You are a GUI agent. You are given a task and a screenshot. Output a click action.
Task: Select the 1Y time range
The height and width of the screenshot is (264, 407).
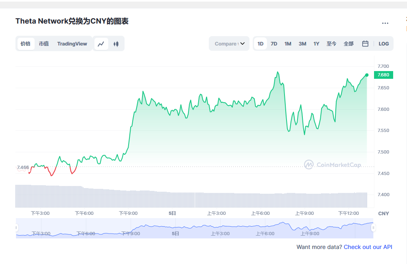pyautogui.click(x=316, y=43)
